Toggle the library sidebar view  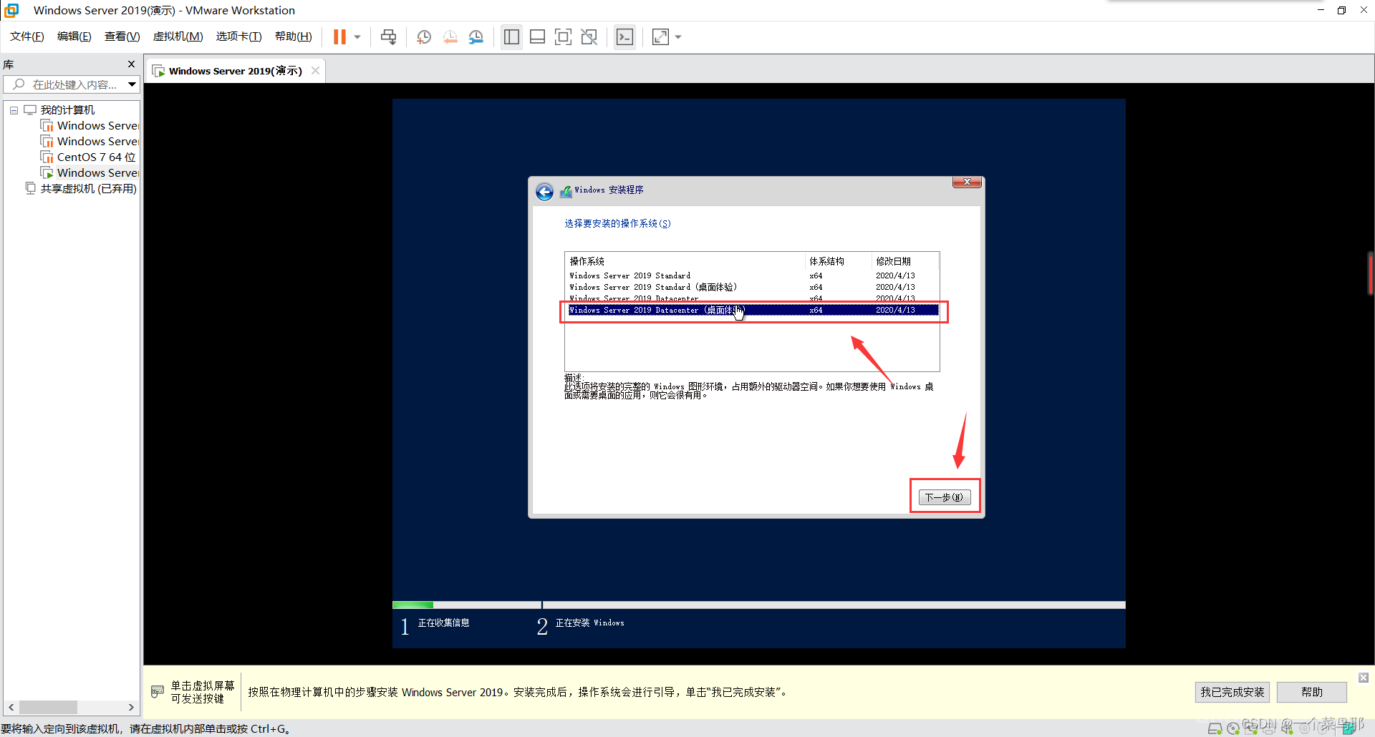[x=511, y=36]
